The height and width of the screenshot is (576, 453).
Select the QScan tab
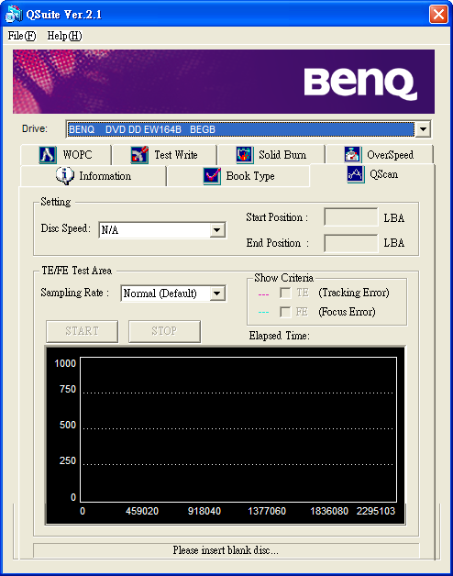(x=372, y=174)
